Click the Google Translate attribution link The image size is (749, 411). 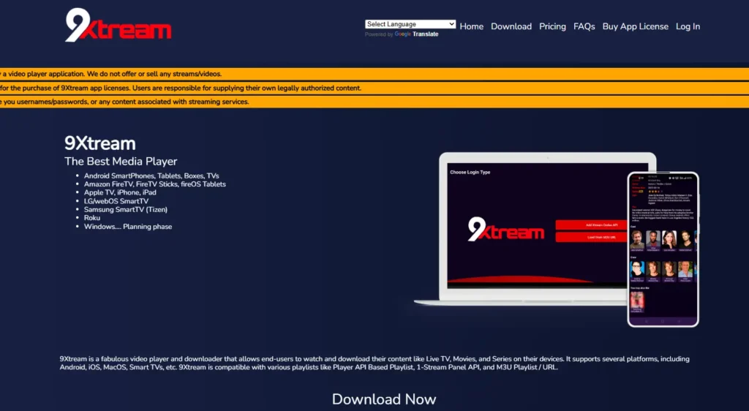(x=416, y=34)
